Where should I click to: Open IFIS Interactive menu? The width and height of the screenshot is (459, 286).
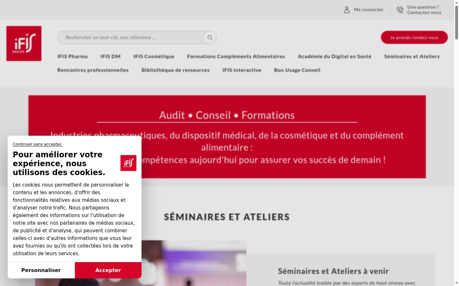pyautogui.click(x=242, y=70)
